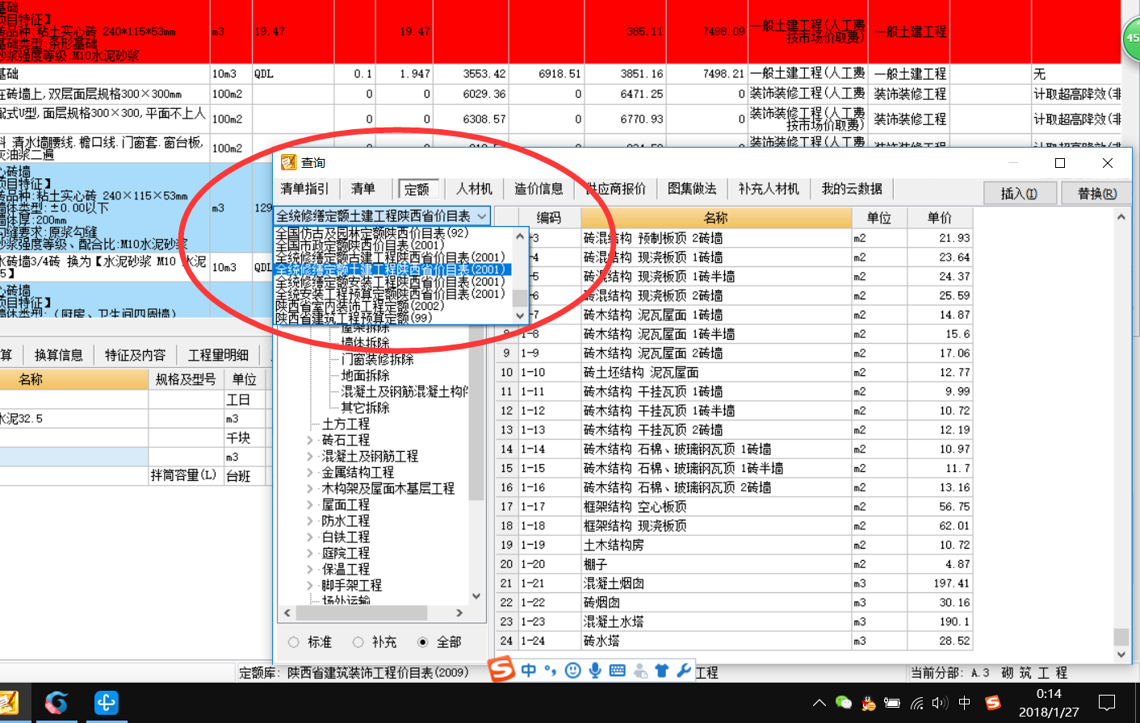1140x723 pixels.
Task: Switch to the 清单 tab
Action: tap(363, 189)
